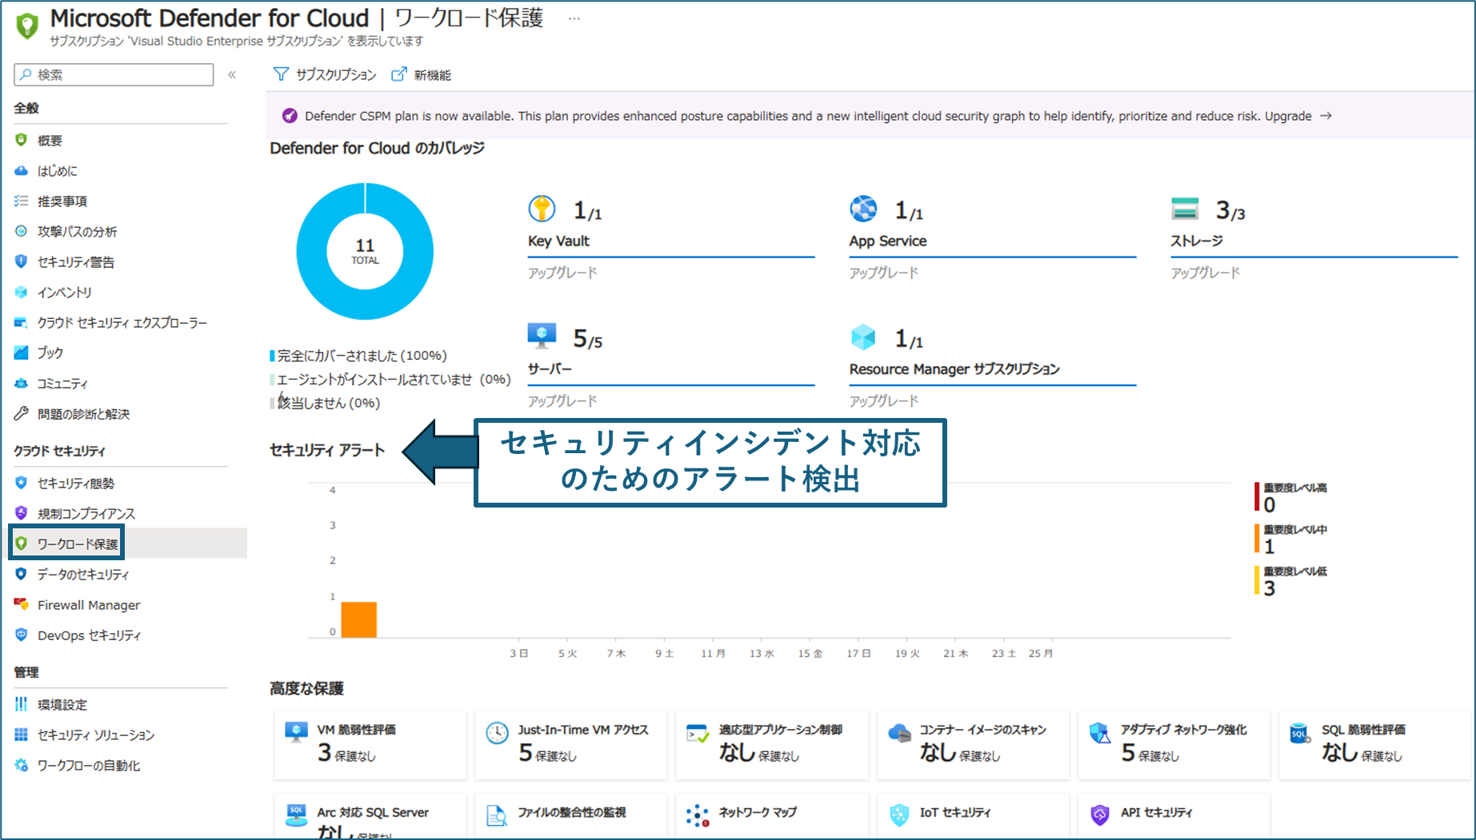The width and height of the screenshot is (1476, 840).
Task: Click the セキュリティ ソリューション grid icon
Action: point(22,735)
